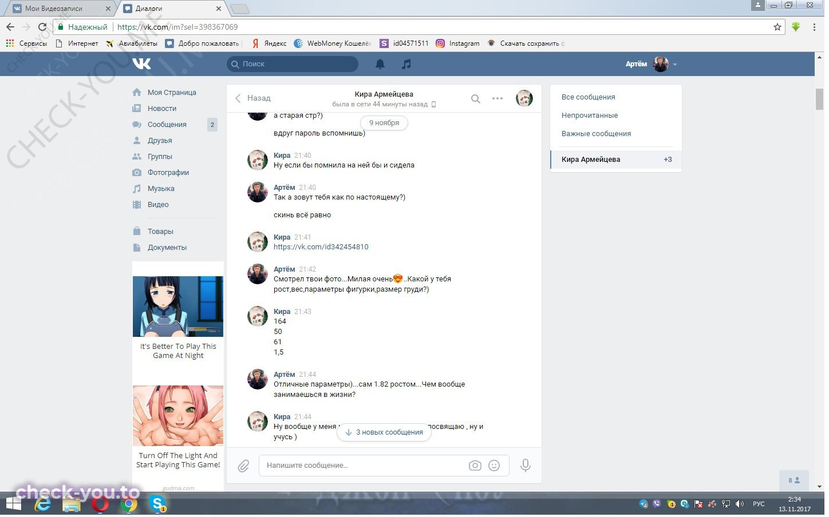Open the 'Better To Play This Game' ad

(178, 319)
